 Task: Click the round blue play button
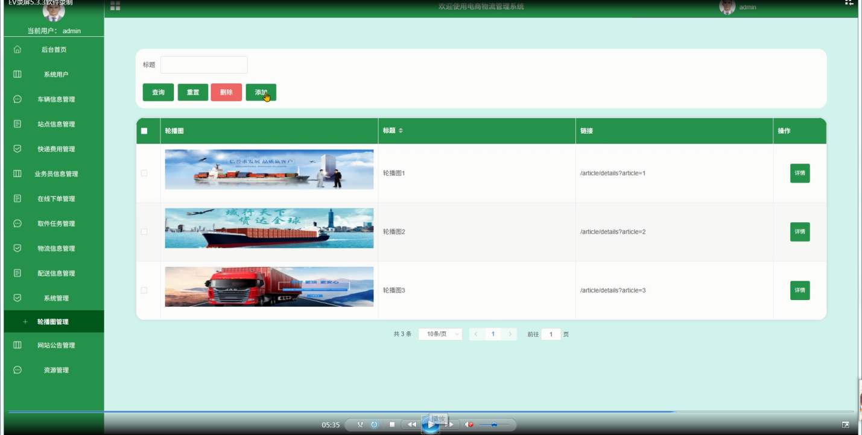click(x=431, y=425)
